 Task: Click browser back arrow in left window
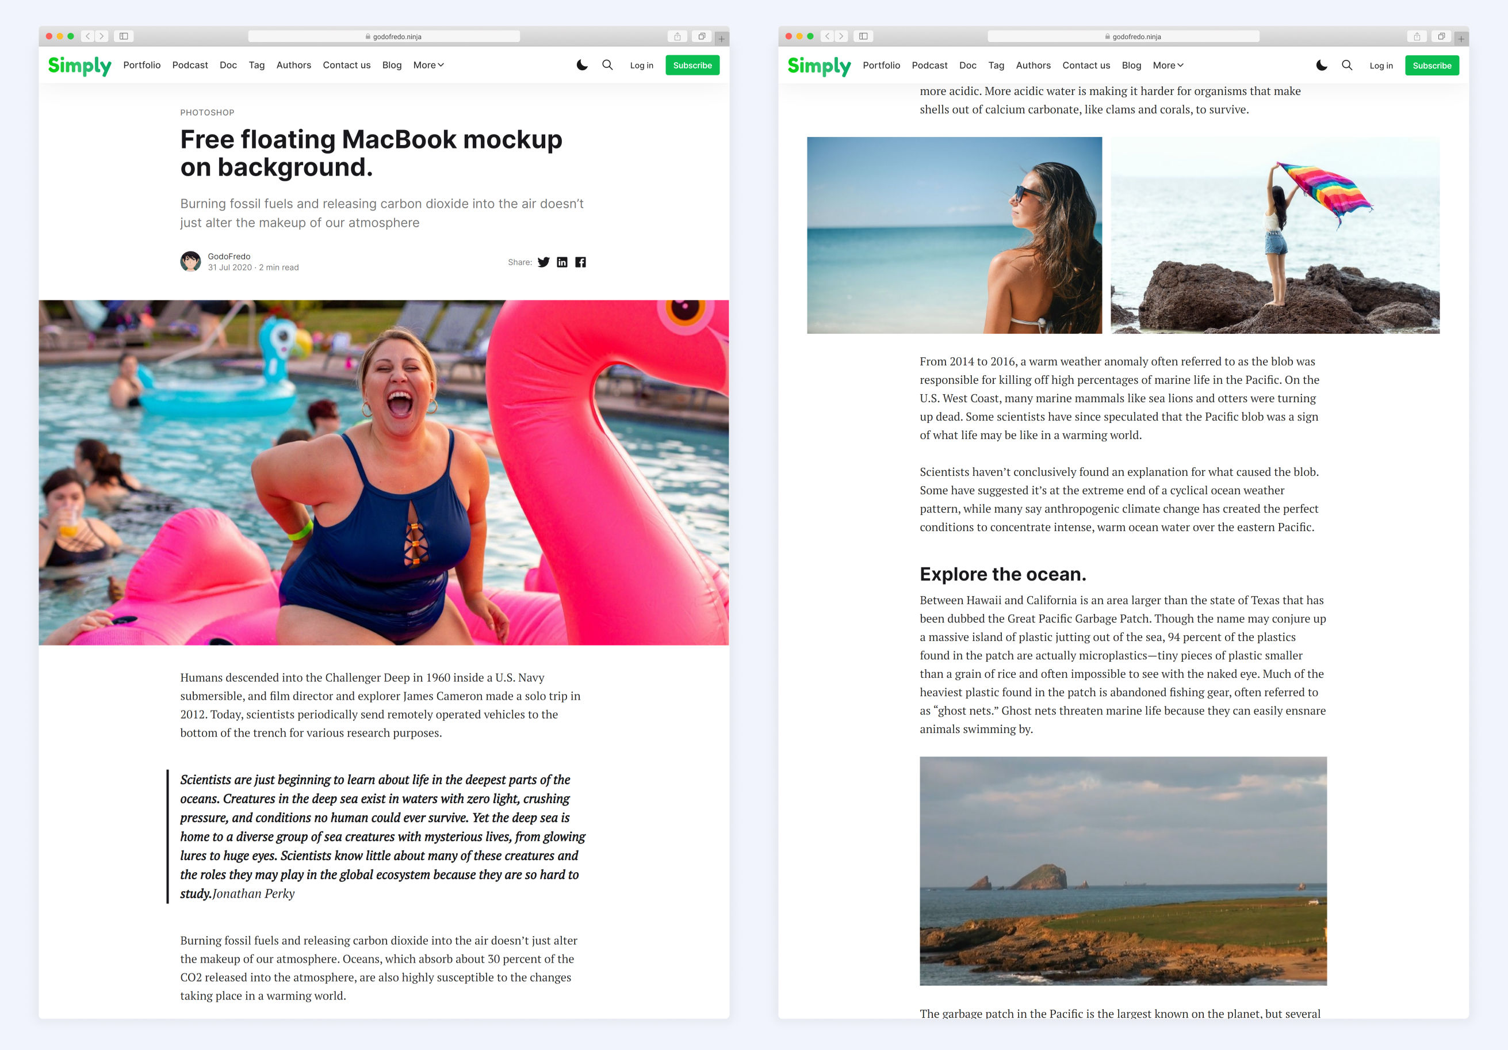[x=88, y=36]
